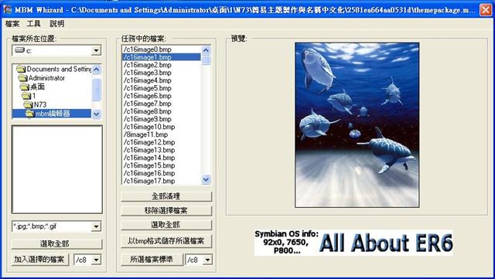Select the Documents and Settings folder icon
The height and width of the screenshot is (279, 495).
(x=21, y=69)
